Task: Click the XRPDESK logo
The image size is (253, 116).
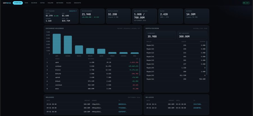Action: [x=7, y=3]
